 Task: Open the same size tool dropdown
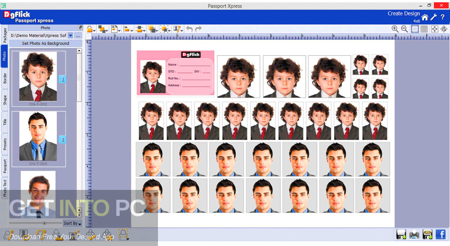tap(153, 29)
